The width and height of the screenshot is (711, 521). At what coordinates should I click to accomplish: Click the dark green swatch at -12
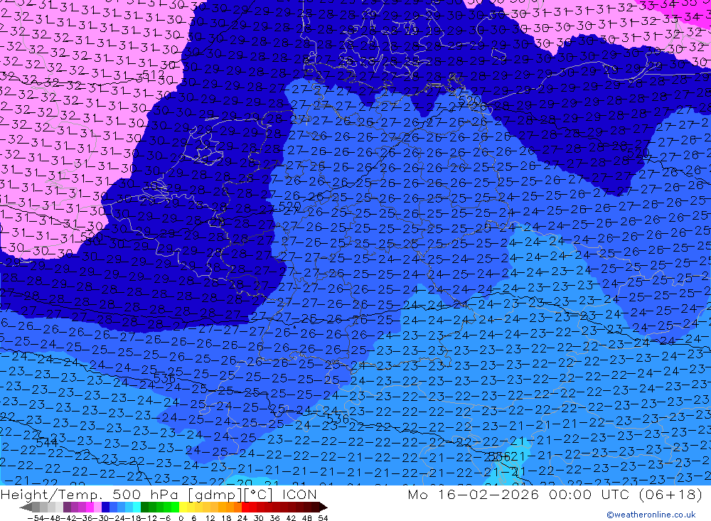tap(144, 507)
